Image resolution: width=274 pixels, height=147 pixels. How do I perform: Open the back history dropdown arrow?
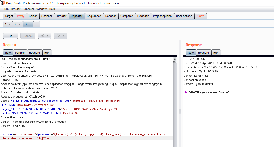coord(47,36)
